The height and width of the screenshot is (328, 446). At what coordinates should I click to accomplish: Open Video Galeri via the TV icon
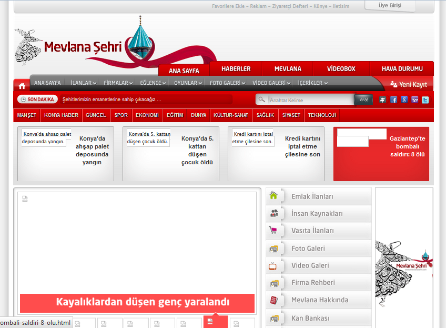click(273, 265)
